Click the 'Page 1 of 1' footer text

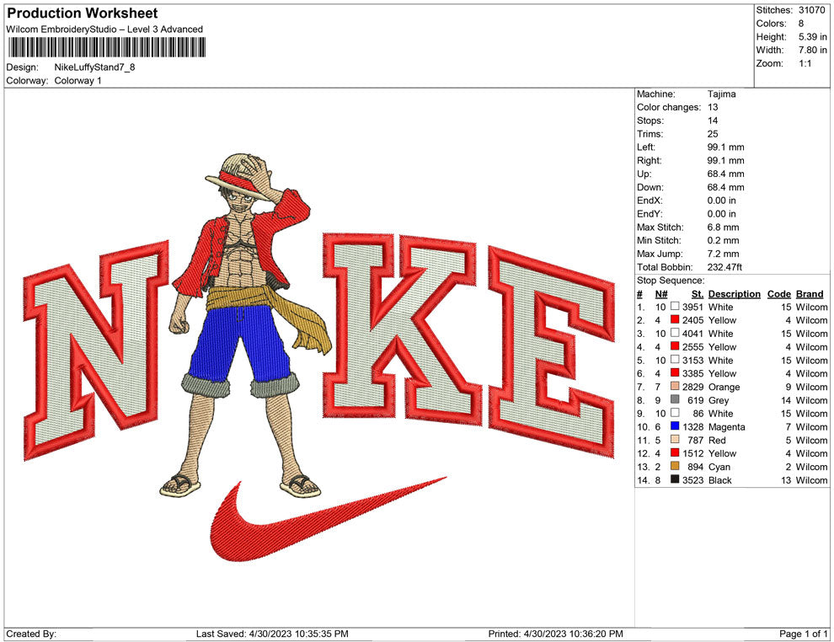pyautogui.click(x=803, y=634)
